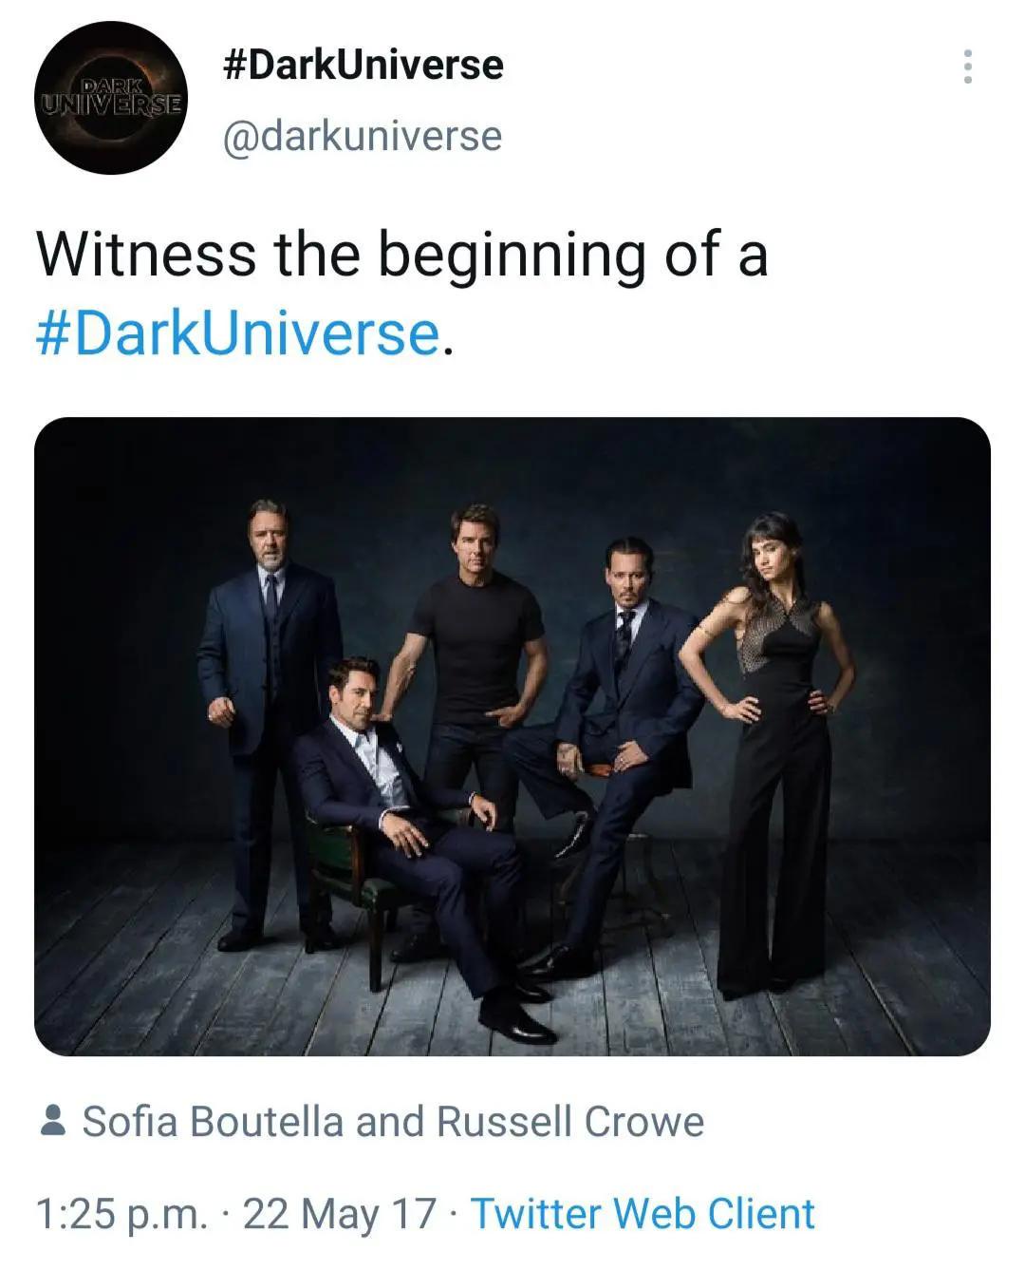
Task: Click the #DarkUniverse account display name
Action: (x=363, y=65)
